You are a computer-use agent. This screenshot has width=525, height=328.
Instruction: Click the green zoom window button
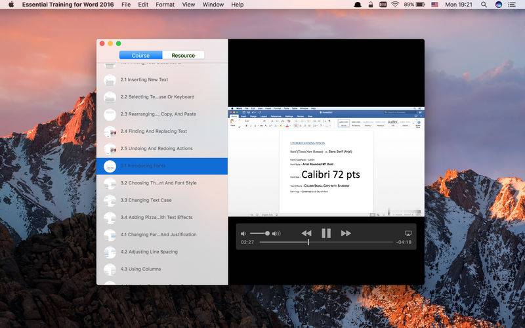coord(119,43)
